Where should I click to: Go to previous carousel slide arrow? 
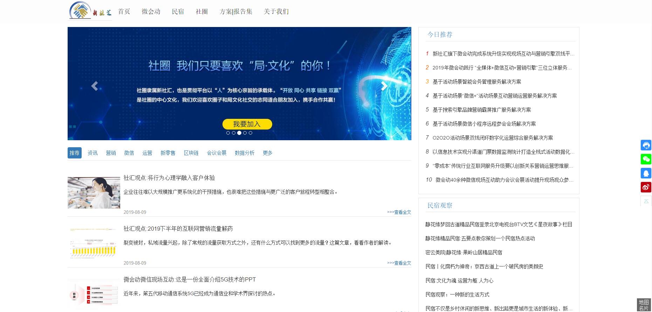point(94,86)
